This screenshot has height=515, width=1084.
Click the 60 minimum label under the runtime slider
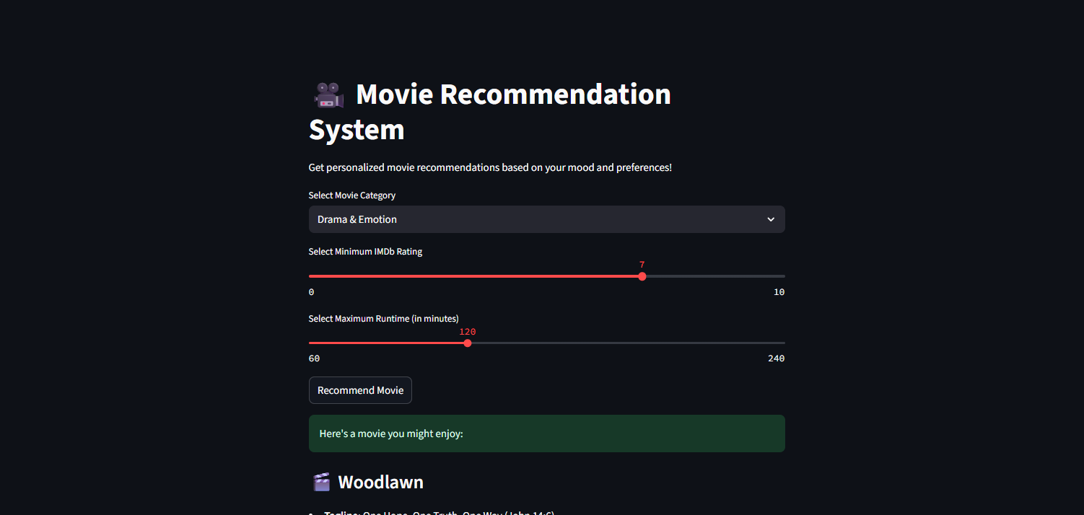click(314, 358)
